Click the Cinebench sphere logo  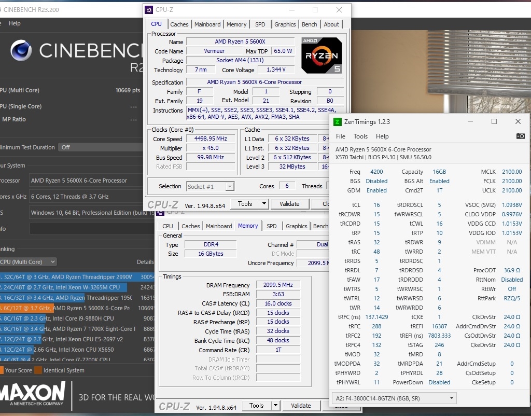(21, 50)
